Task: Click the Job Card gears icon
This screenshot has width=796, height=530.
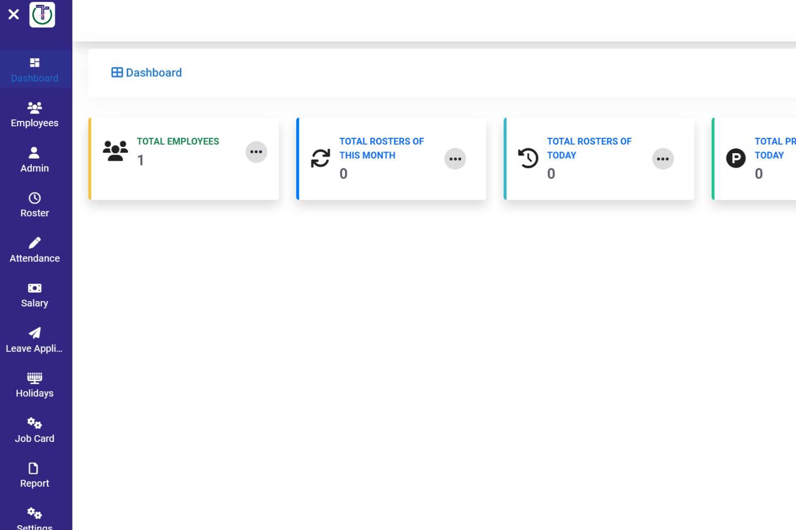Action: pyautogui.click(x=34, y=423)
